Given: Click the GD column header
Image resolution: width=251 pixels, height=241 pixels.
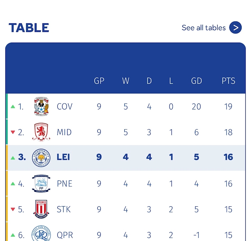Looking at the screenshot, I should pos(196,81).
